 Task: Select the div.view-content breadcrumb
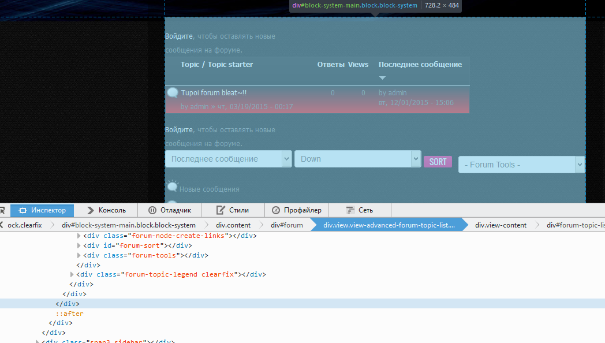(x=501, y=225)
